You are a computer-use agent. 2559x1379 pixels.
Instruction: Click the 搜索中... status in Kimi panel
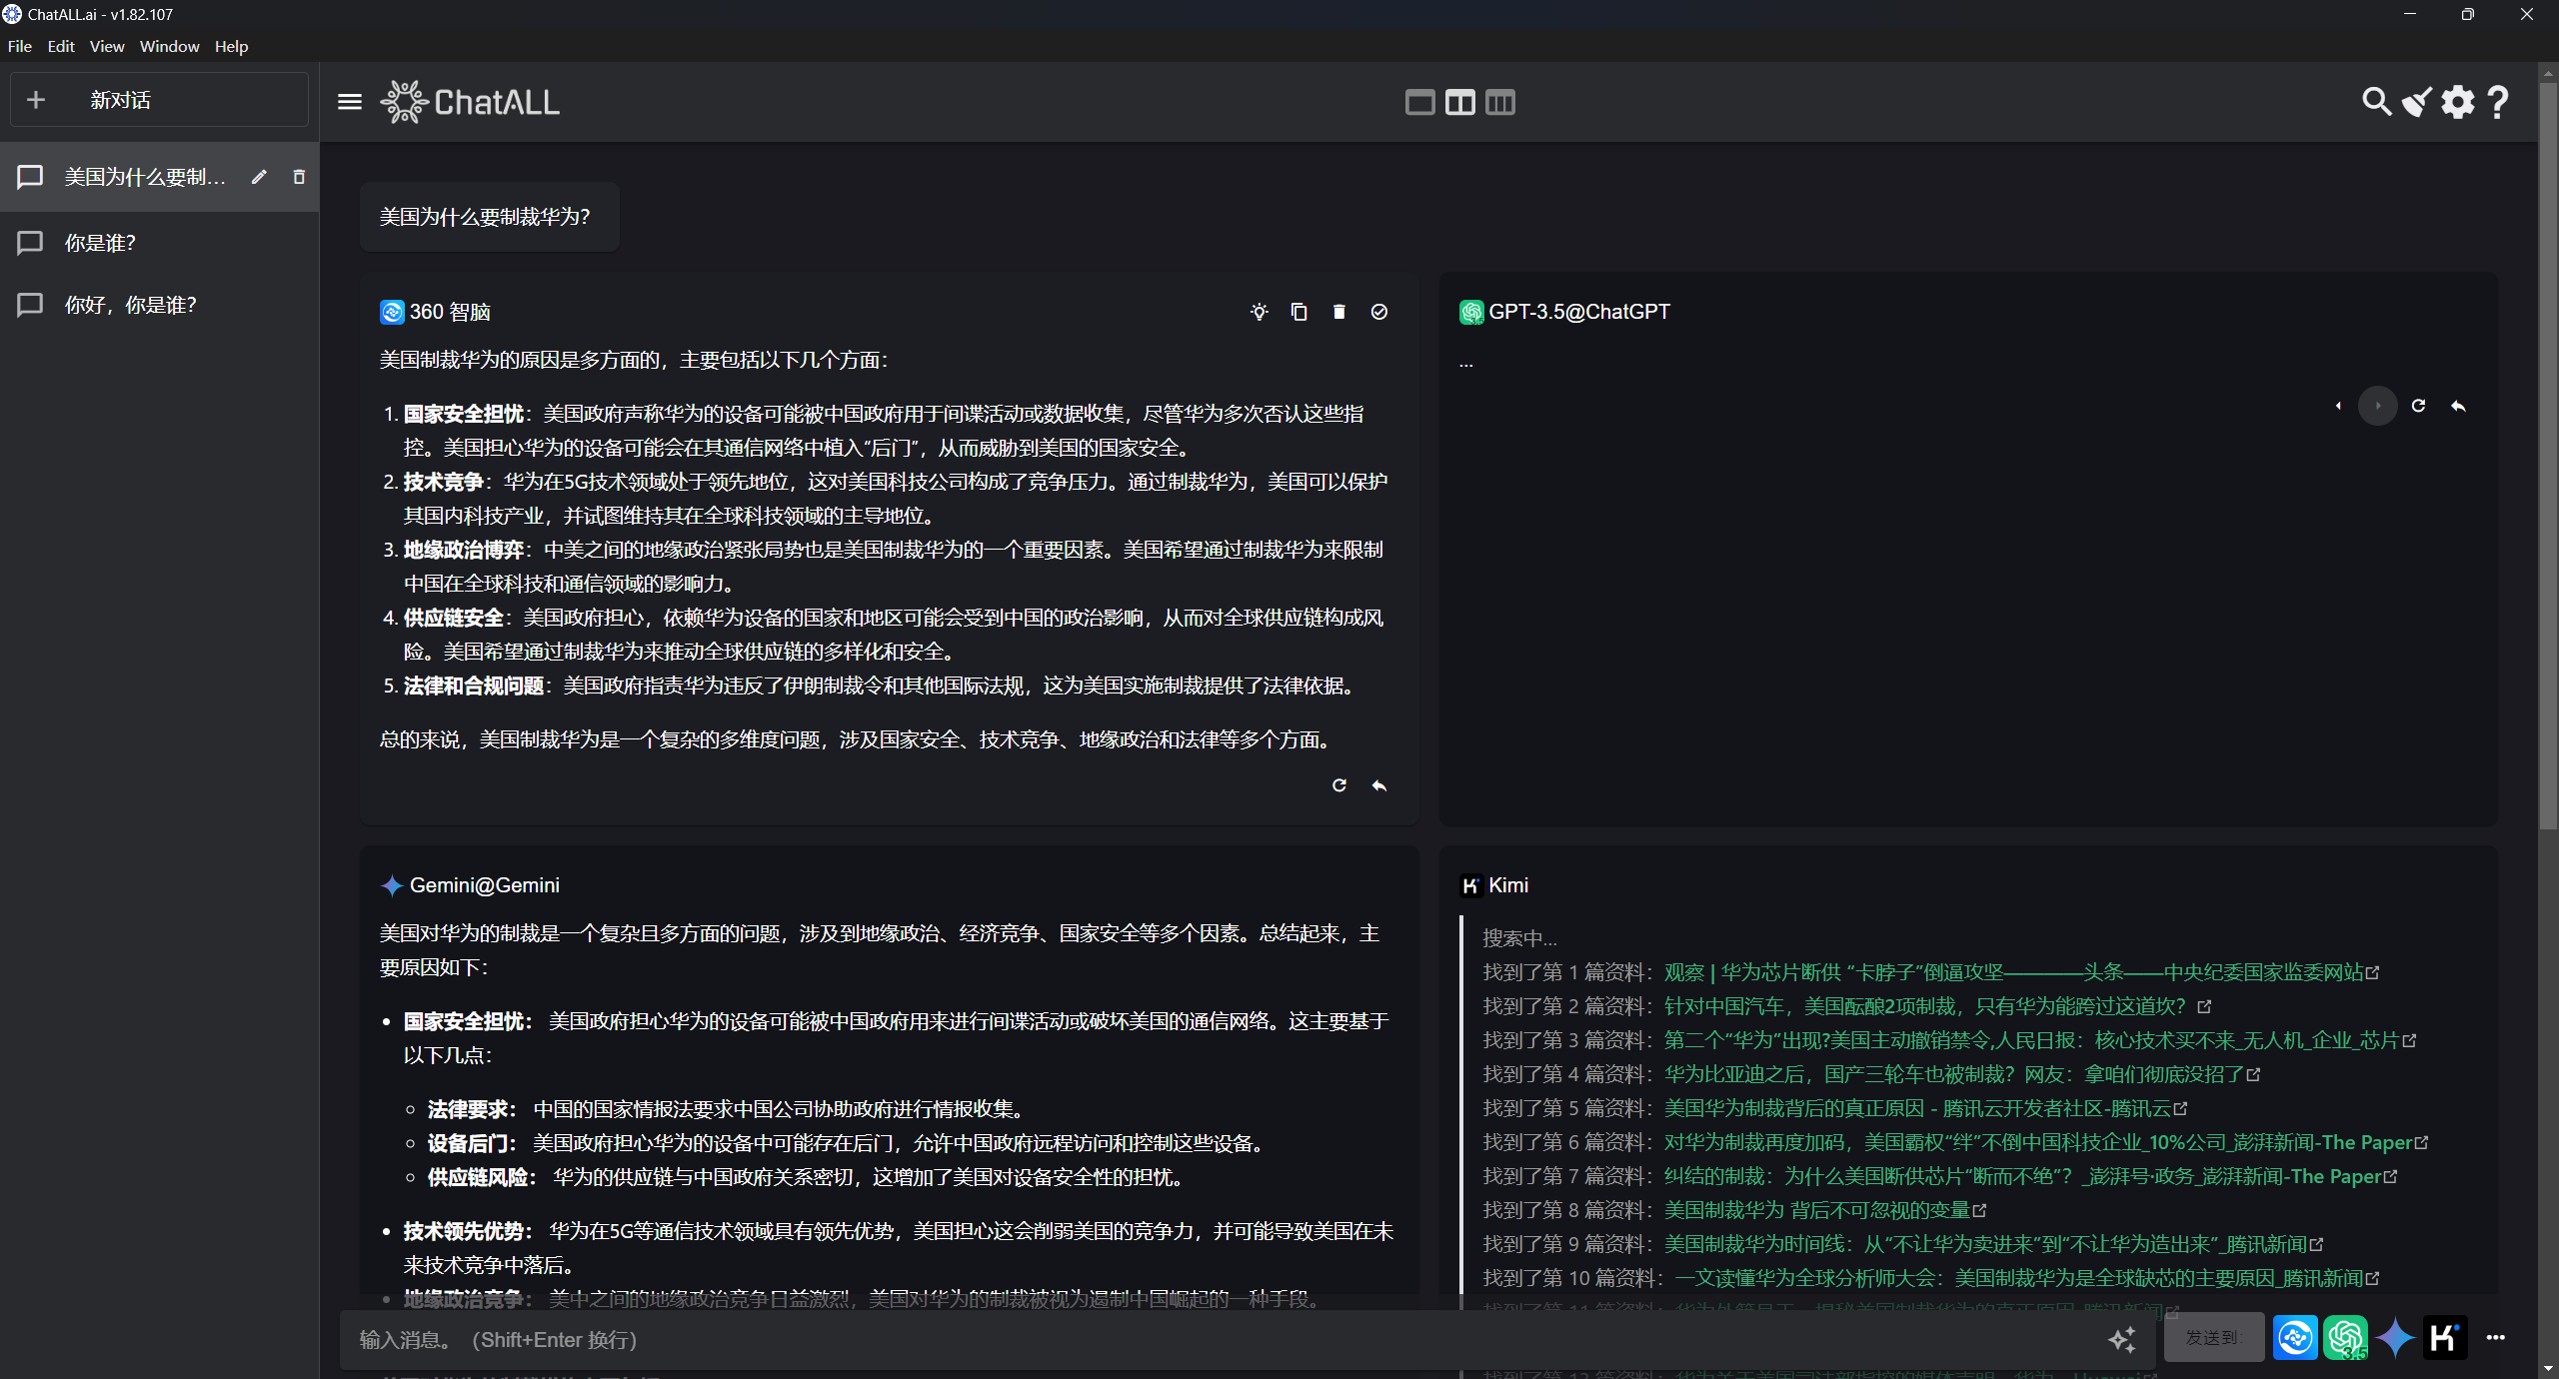pyautogui.click(x=1519, y=938)
